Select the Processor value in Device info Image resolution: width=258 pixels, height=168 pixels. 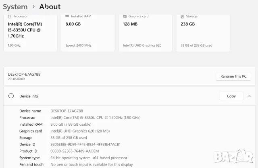point(96,118)
